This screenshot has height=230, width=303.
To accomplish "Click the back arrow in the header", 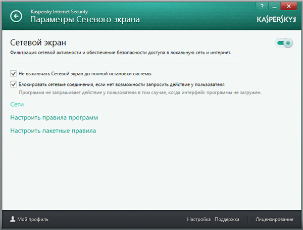I will coord(17,17).
